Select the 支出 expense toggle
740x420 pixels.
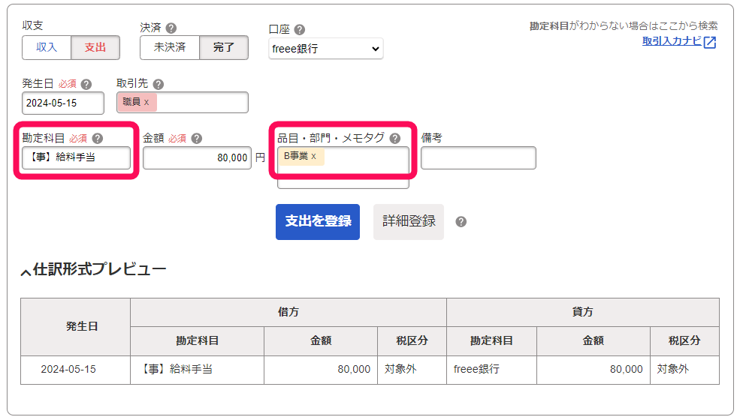click(x=95, y=47)
